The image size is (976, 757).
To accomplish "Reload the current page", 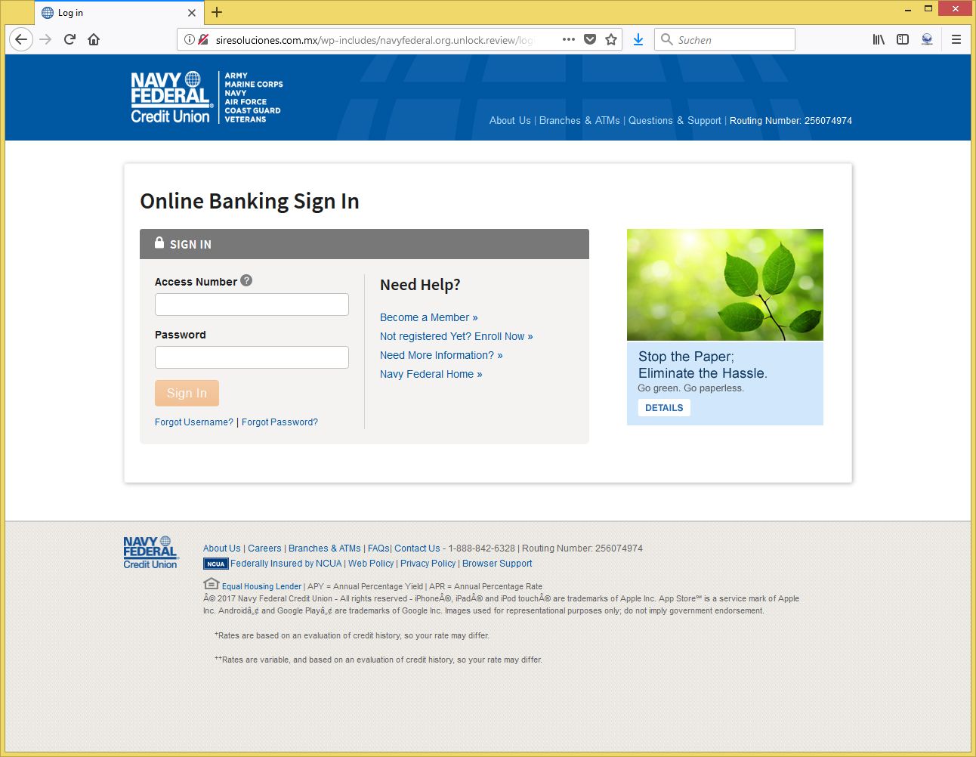I will point(69,39).
